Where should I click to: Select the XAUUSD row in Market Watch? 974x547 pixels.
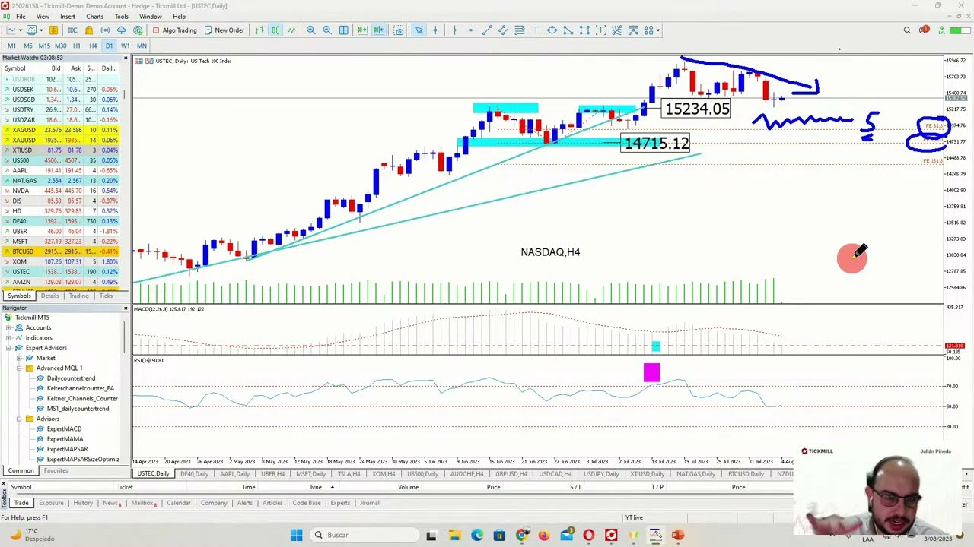[x=61, y=140]
